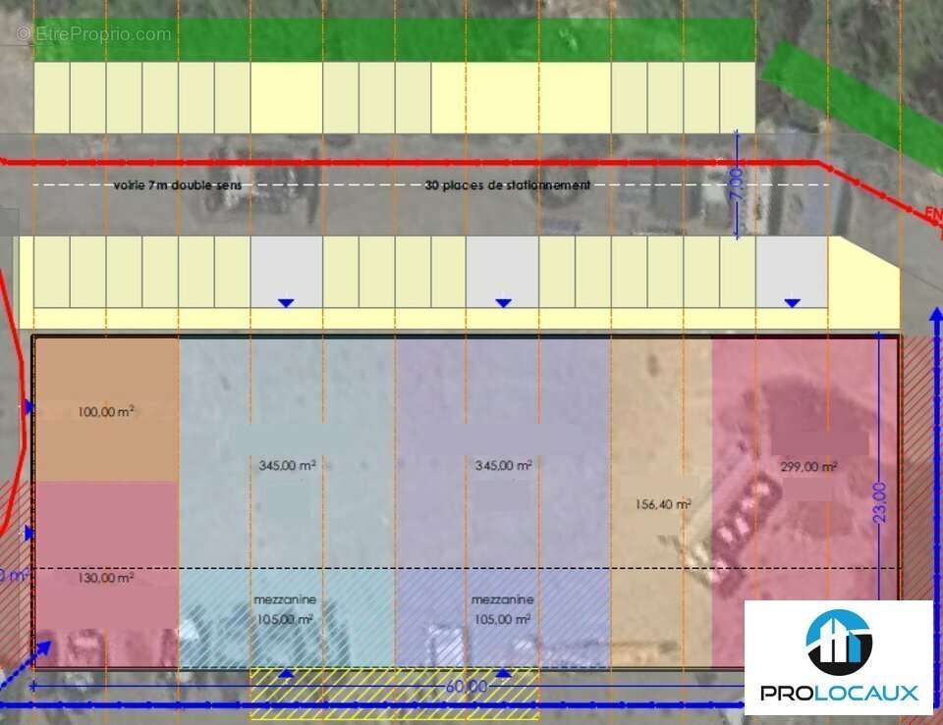Select the 100,00 m² orange unit label
The width and height of the screenshot is (943, 725).
[105, 412]
